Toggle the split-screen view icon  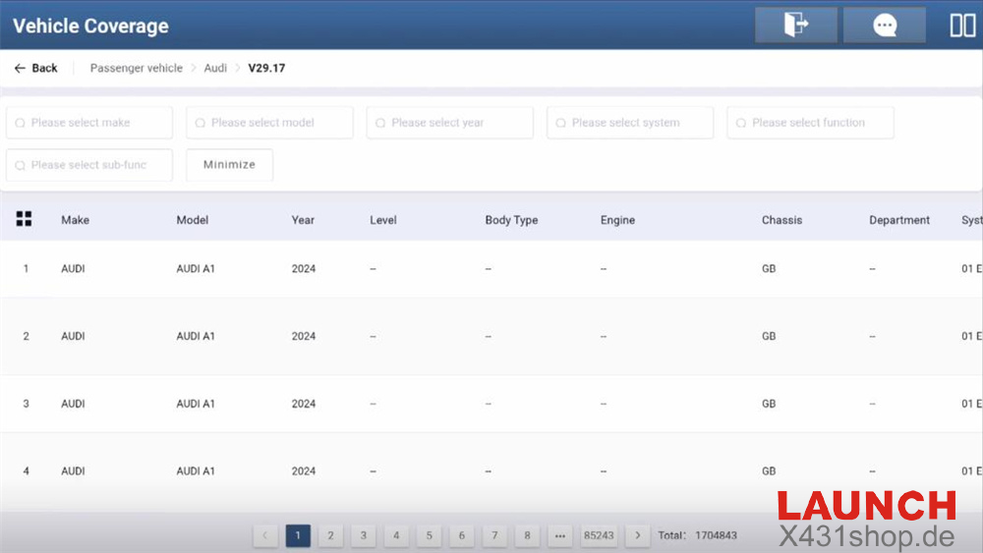(x=962, y=26)
